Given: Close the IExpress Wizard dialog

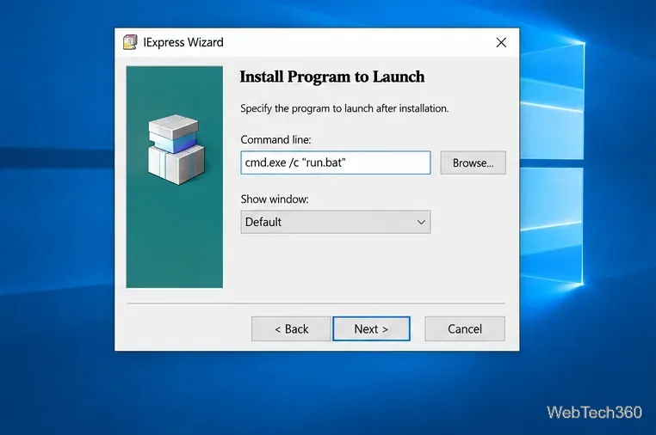Looking at the screenshot, I should click(x=501, y=42).
